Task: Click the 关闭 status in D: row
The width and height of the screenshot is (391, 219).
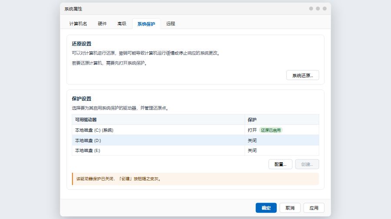Action: [252, 140]
